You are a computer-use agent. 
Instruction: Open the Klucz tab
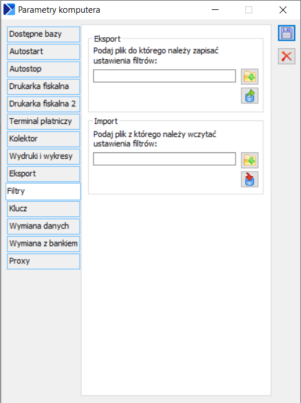coord(43,209)
